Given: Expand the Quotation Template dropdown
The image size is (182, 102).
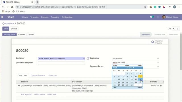Looking at the screenshot, I should (x=84, y=63).
